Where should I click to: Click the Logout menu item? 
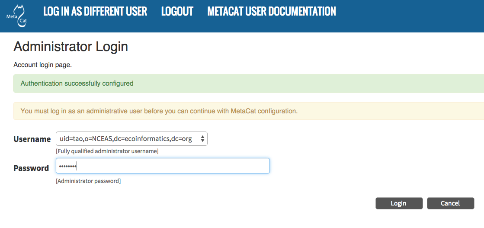[x=177, y=11]
